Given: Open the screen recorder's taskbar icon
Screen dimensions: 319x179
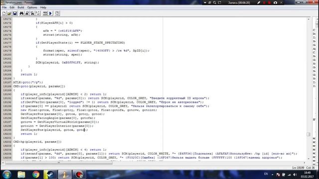Looking at the screenshot, I should click(79, 175).
